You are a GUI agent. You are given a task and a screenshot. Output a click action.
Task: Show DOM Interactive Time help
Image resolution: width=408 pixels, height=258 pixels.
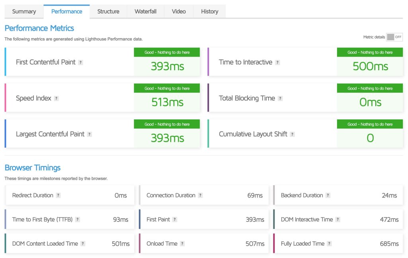(338, 219)
